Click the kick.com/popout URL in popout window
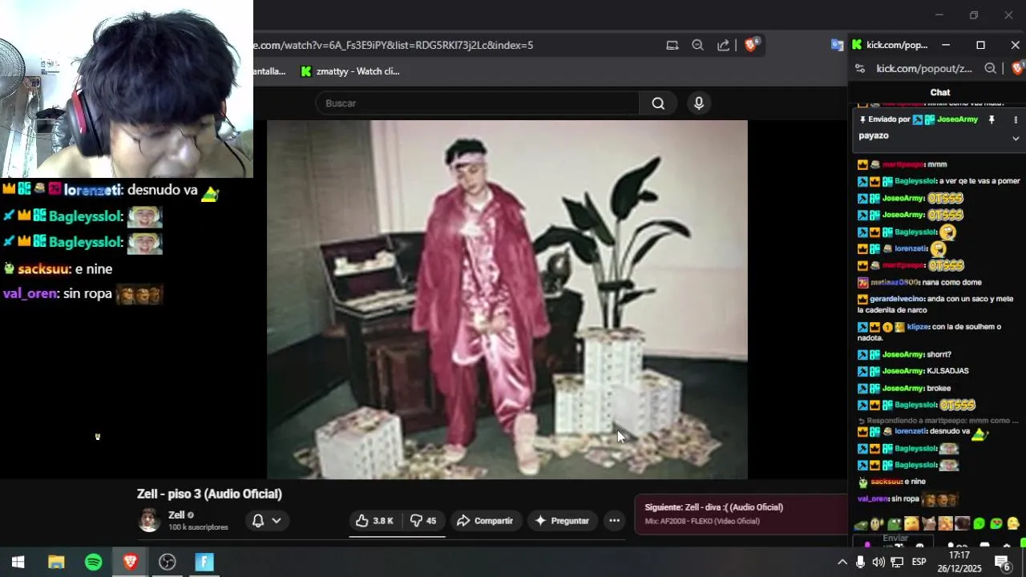 (924, 69)
